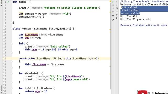
Task: Click the Up the stack trace arrow
Action: (117, 2)
